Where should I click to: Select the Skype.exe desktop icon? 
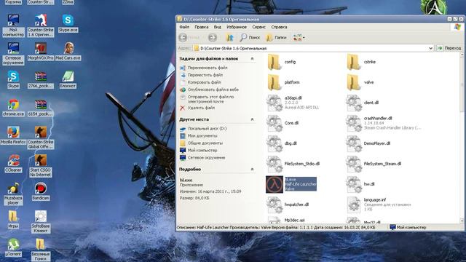point(68,23)
